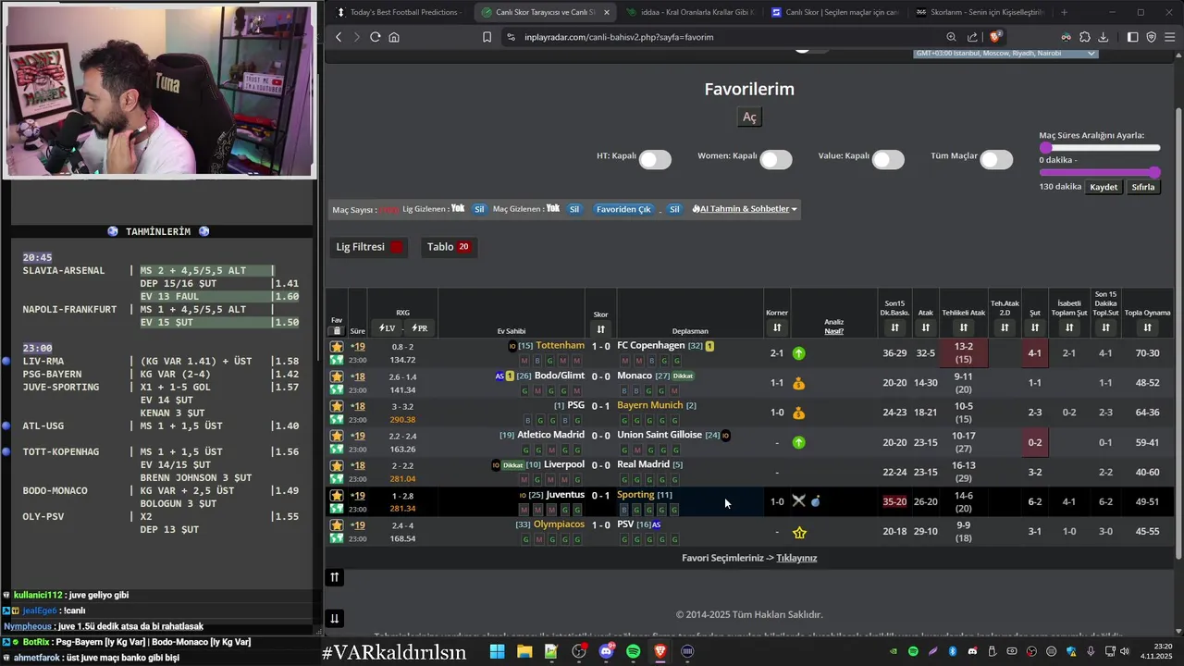Bookmark this page in address bar
1184x666 pixels.
(487, 37)
